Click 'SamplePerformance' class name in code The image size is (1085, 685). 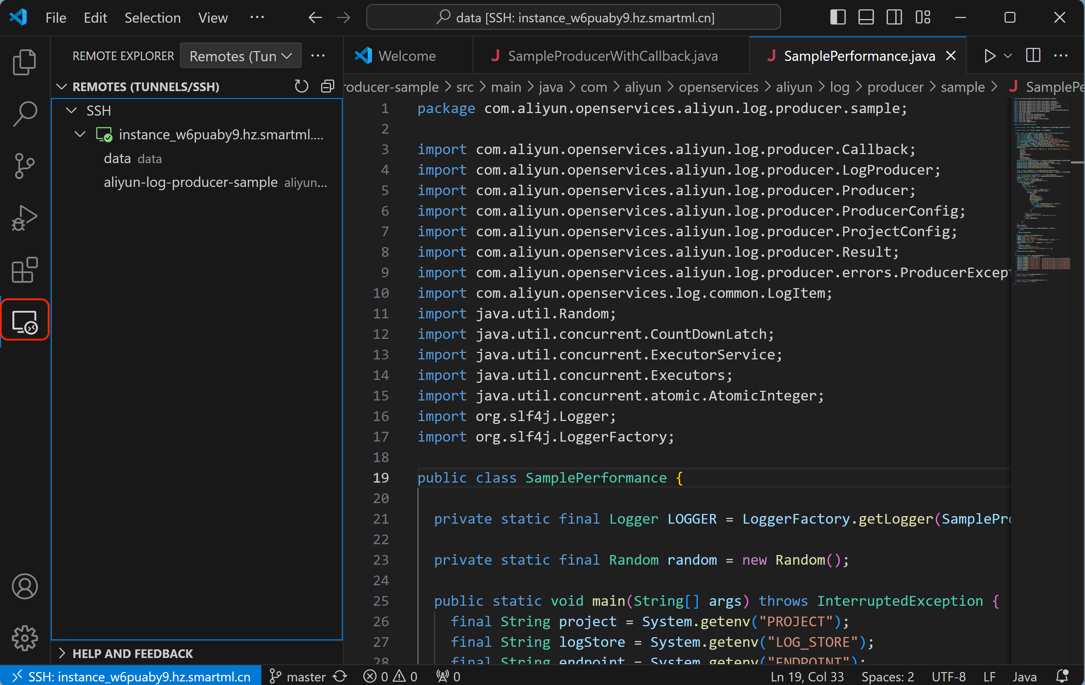(595, 478)
